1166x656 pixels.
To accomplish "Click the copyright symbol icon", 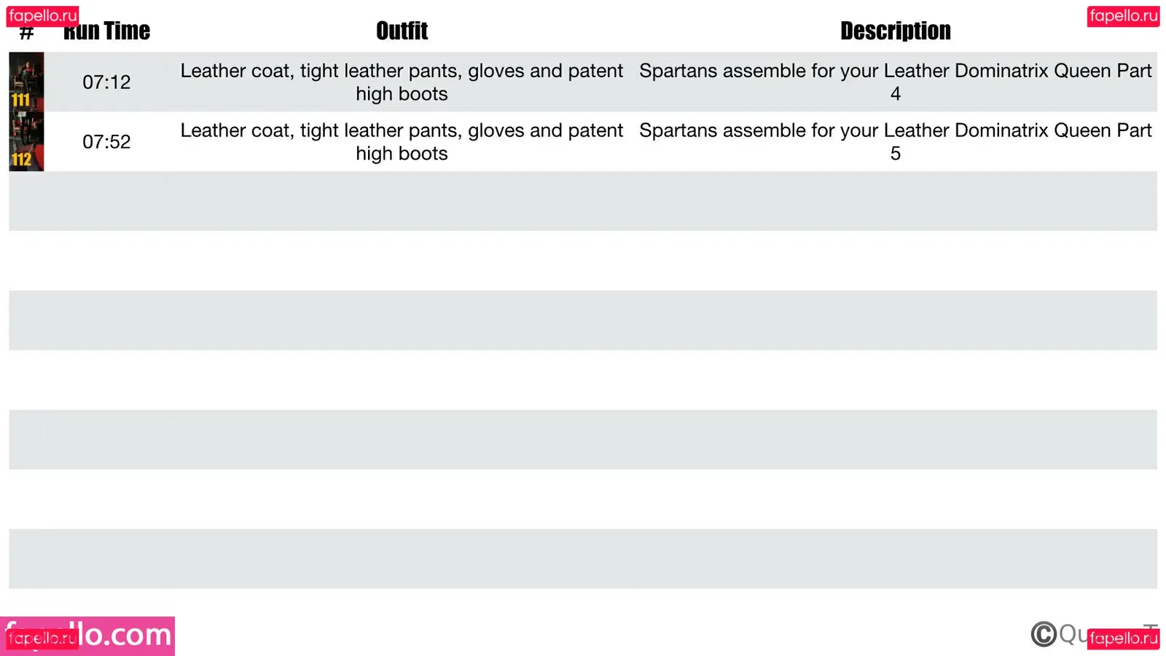I will [x=1044, y=634].
